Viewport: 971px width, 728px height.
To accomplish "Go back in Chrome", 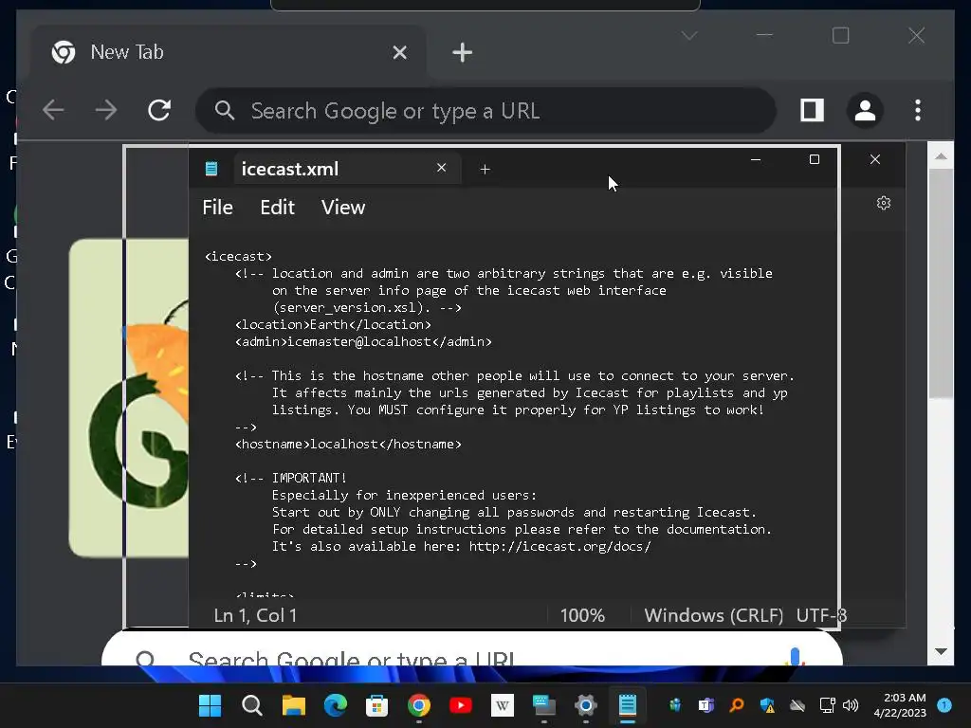I will 53,110.
